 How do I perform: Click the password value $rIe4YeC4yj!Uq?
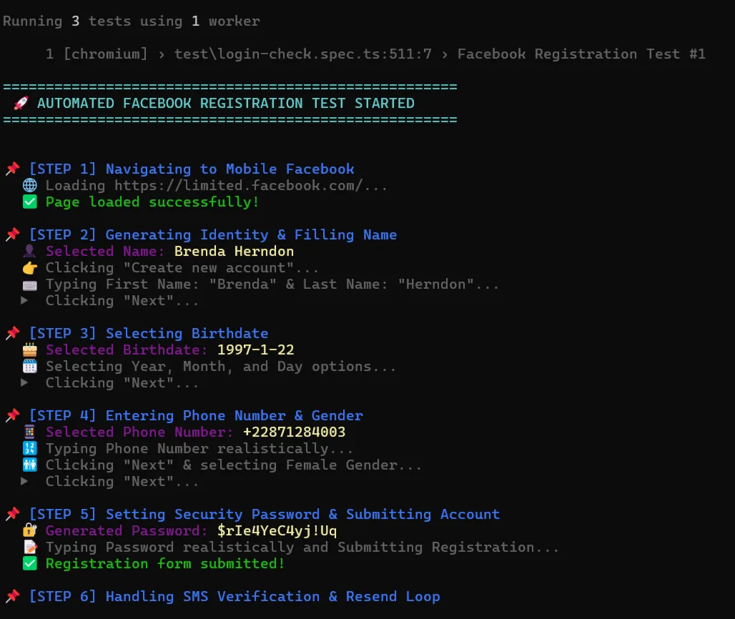(x=277, y=530)
